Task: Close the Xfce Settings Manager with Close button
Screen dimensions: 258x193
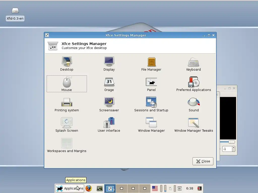Action: click(203, 161)
